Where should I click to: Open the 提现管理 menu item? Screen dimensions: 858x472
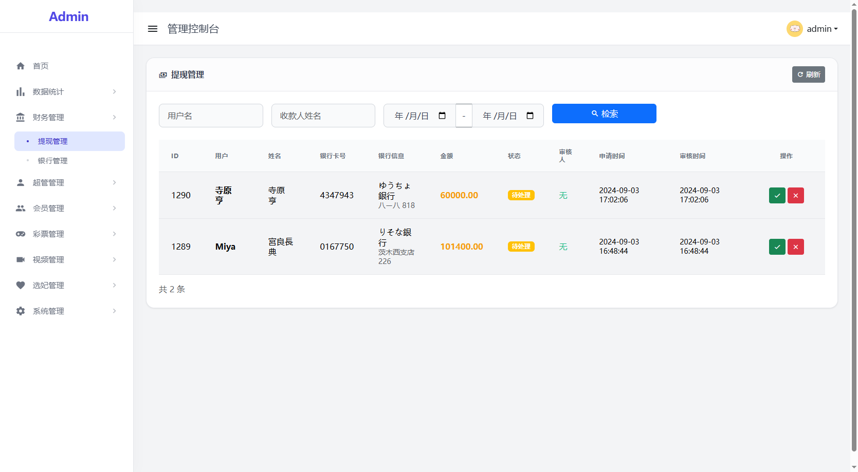coord(53,141)
